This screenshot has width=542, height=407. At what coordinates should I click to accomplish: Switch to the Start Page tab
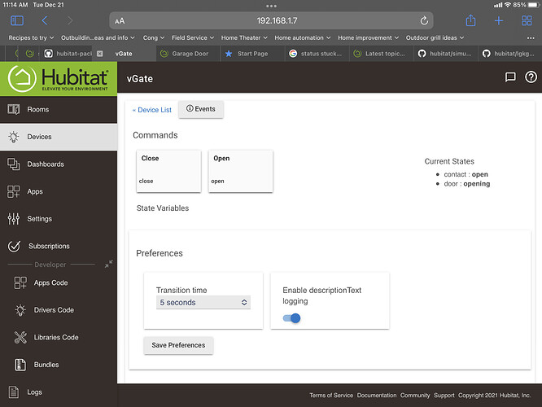point(252,54)
